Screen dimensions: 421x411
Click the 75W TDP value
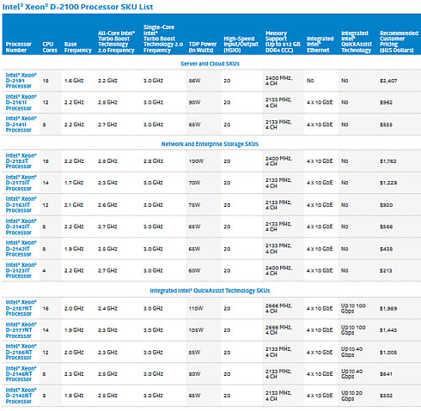tap(194, 205)
